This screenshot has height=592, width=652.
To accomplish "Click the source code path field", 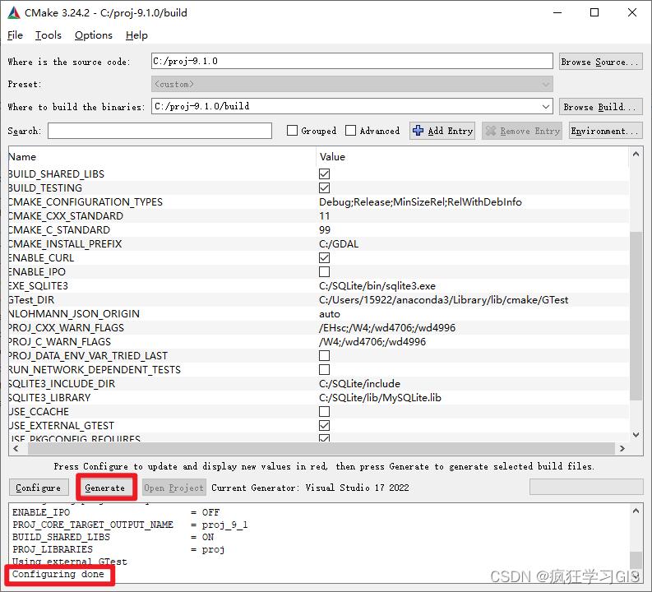I will point(352,61).
